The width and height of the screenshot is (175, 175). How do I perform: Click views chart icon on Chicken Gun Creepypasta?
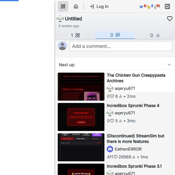[120, 96]
